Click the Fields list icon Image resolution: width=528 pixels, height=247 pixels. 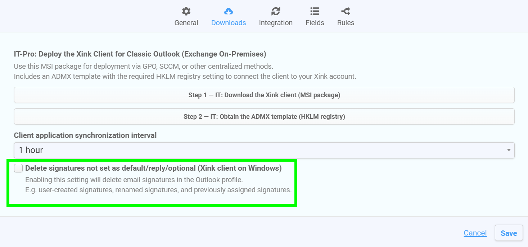[x=315, y=11]
